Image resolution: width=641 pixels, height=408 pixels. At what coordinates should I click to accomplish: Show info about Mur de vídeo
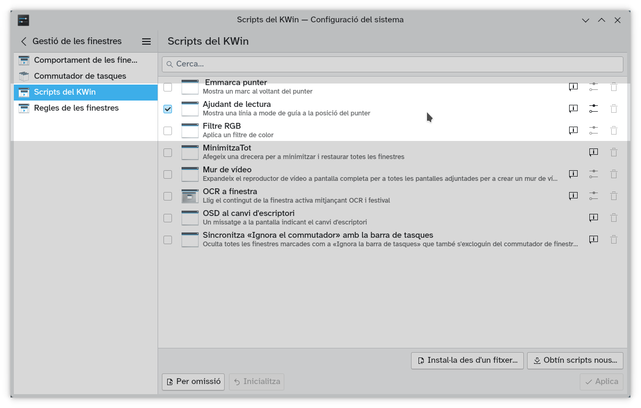click(x=573, y=174)
